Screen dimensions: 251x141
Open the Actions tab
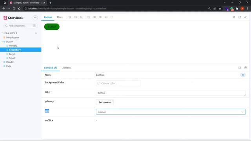66,68
